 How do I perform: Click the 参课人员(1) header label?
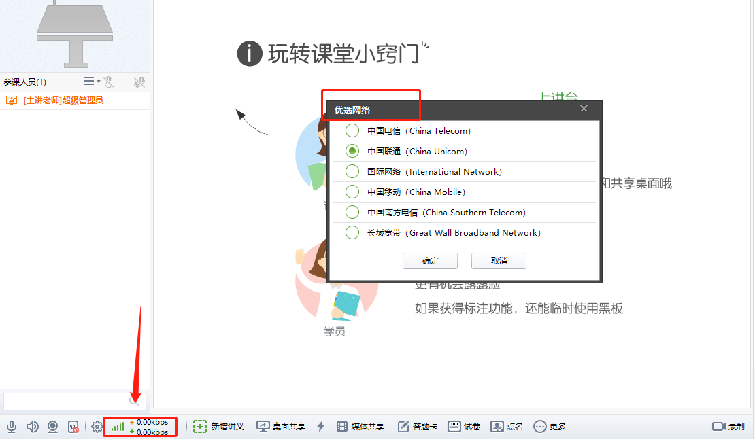tap(25, 82)
